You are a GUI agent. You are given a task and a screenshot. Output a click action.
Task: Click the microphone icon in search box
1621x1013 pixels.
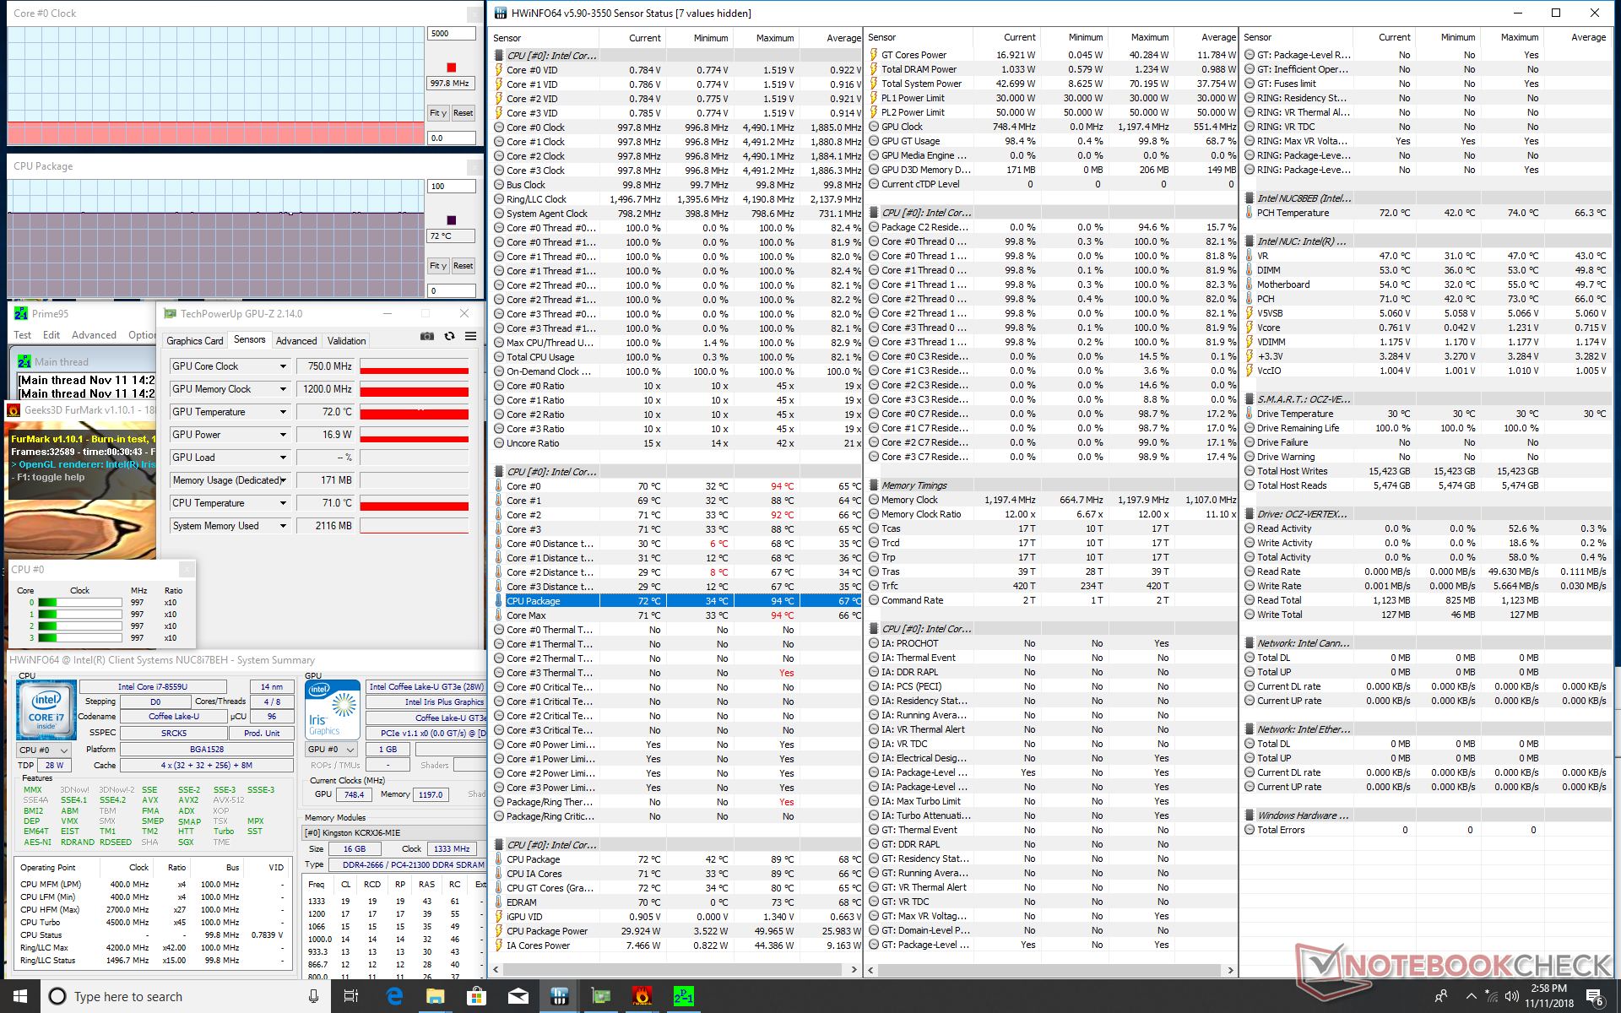coord(313,996)
